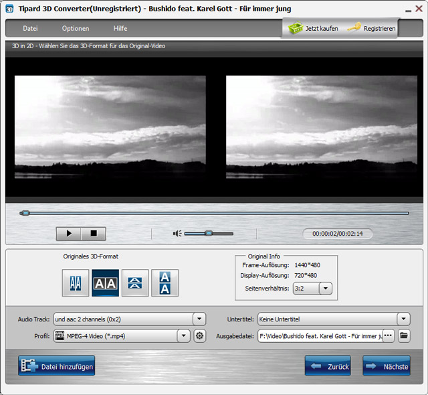Click the seek bar handle
This screenshot has width=428, height=395.
tap(25, 213)
